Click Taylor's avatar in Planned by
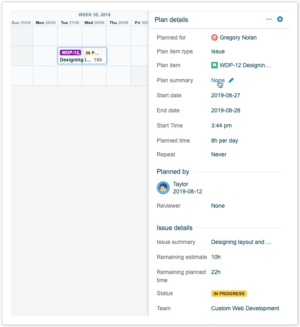 coord(163,188)
